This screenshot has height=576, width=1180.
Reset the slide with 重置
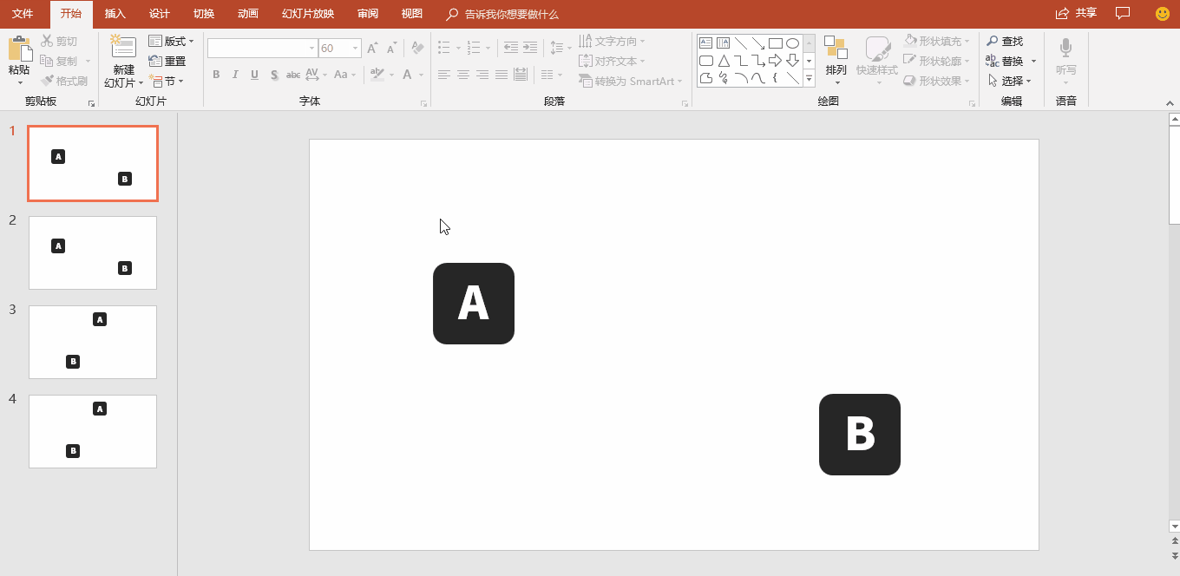tap(167, 62)
